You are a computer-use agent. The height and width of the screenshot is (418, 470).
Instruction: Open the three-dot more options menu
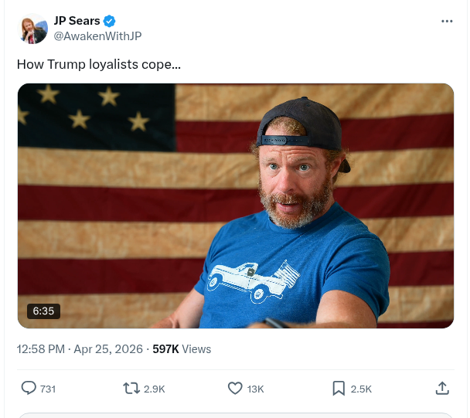click(x=447, y=21)
